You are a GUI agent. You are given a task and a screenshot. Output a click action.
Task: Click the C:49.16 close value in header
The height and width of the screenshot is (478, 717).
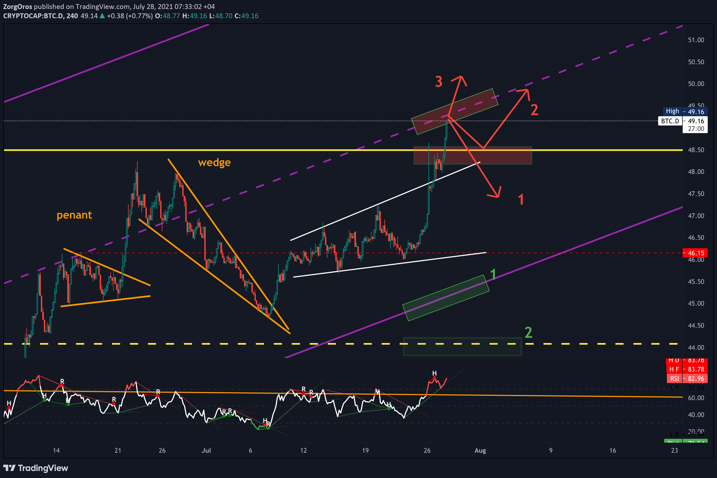point(247,16)
